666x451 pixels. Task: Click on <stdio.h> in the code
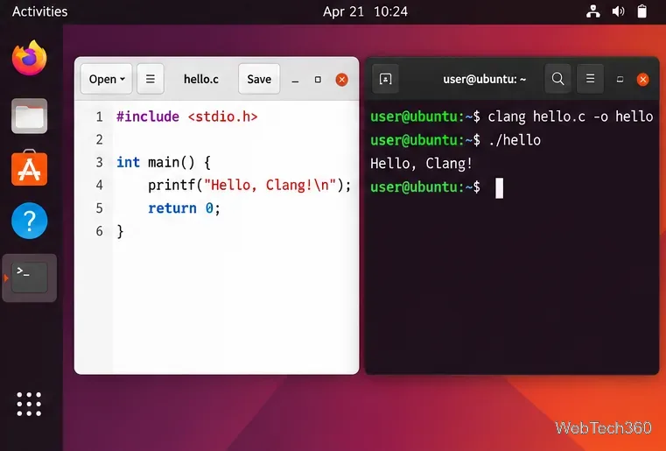click(222, 116)
